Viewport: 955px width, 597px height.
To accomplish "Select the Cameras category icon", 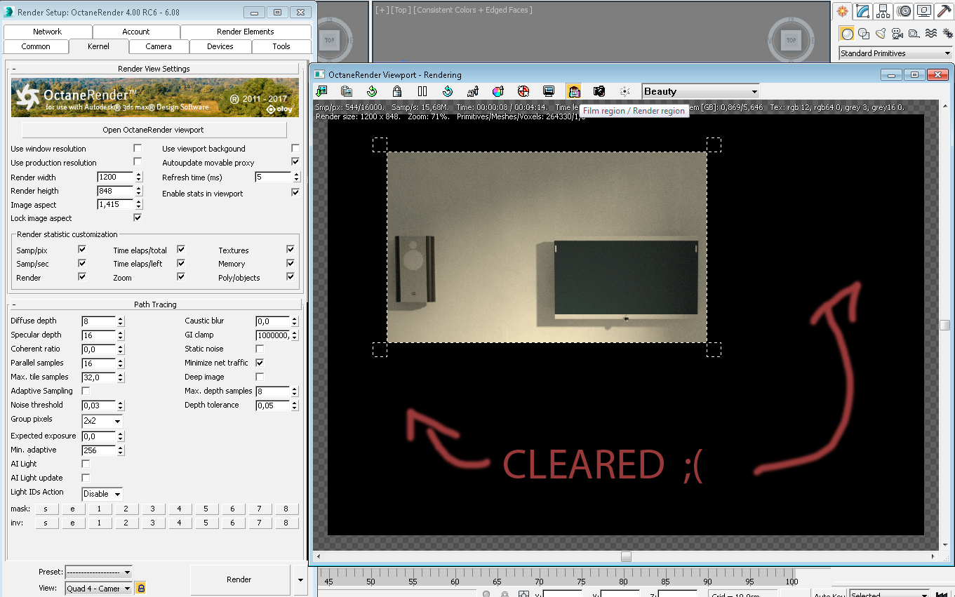I will (x=897, y=34).
